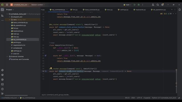Open more run actions menu
The width and height of the screenshot is (182, 102).
point(143,5)
